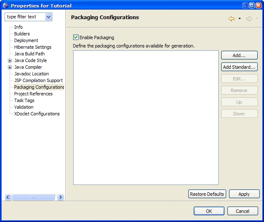Click the right scroll arrow in sidebar
264x222 pixels.
pos(60,197)
